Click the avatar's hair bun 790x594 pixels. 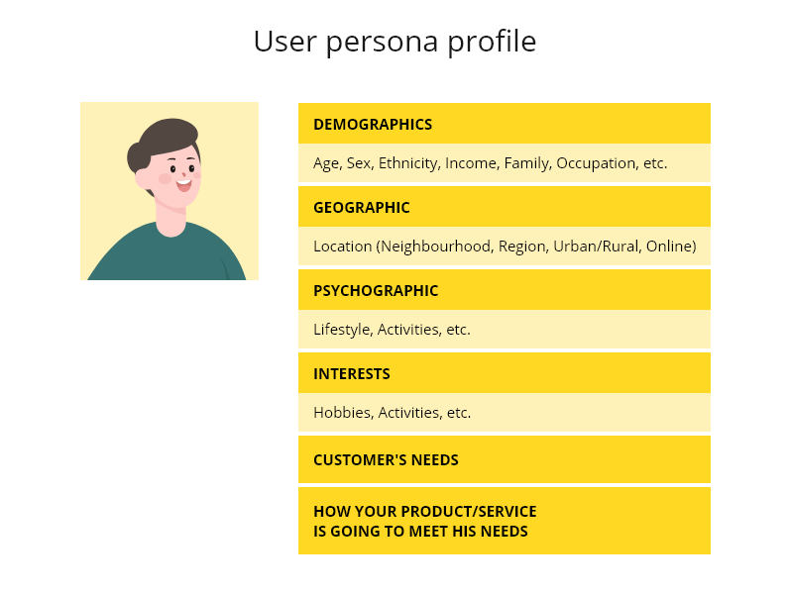138,156
